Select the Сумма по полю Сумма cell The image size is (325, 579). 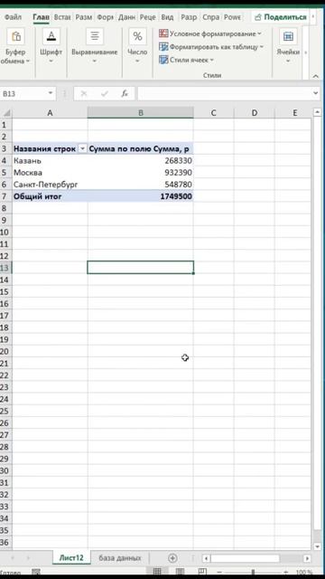point(141,148)
